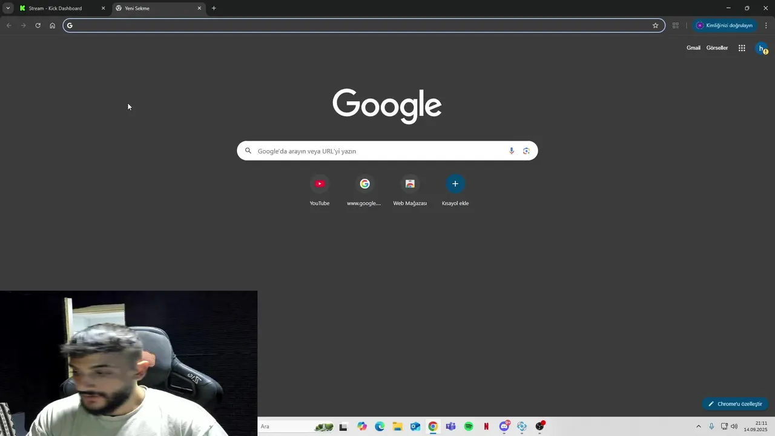Expand the hidden system tray icons
Viewport: 775px width, 436px height.
[698, 426]
